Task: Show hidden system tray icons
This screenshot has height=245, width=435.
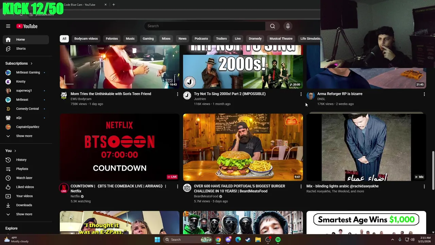Action: click(393, 240)
